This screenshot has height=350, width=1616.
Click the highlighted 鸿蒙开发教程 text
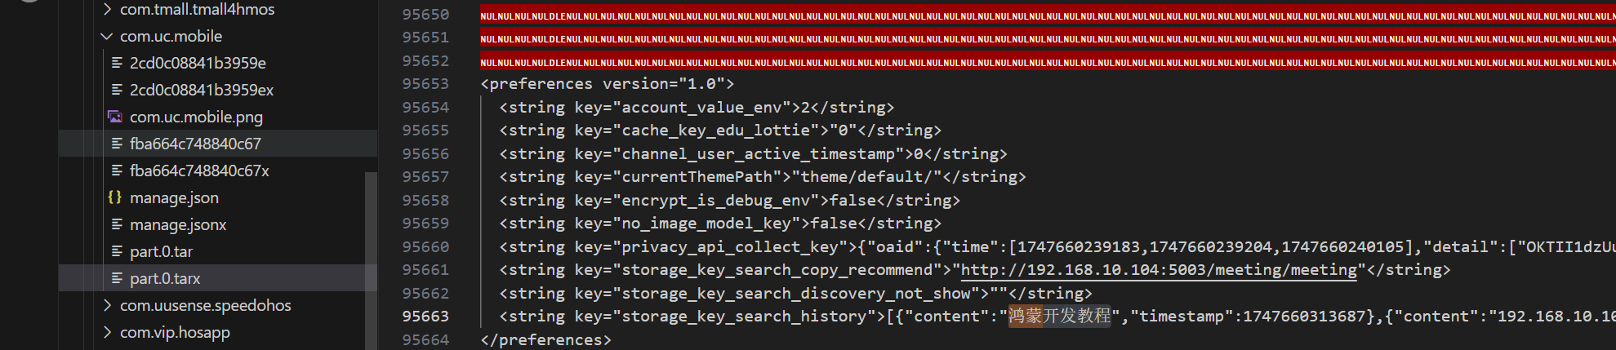coord(1060,316)
